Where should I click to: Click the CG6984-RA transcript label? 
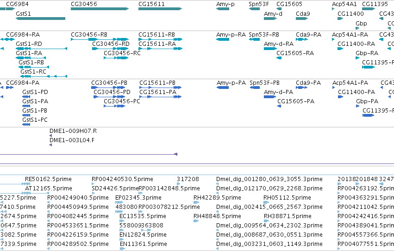[x=23, y=35]
